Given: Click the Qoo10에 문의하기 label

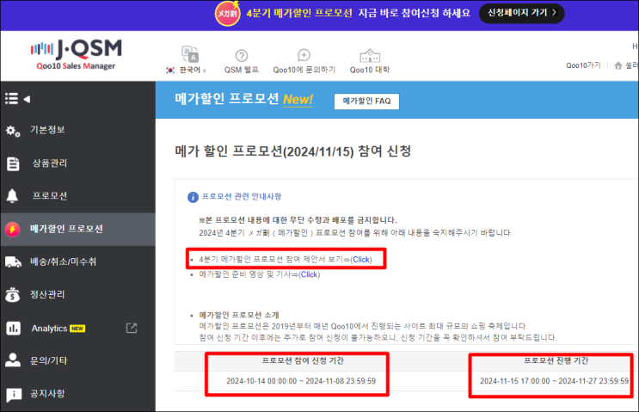Looking at the screenshot, I should [304, 70].
